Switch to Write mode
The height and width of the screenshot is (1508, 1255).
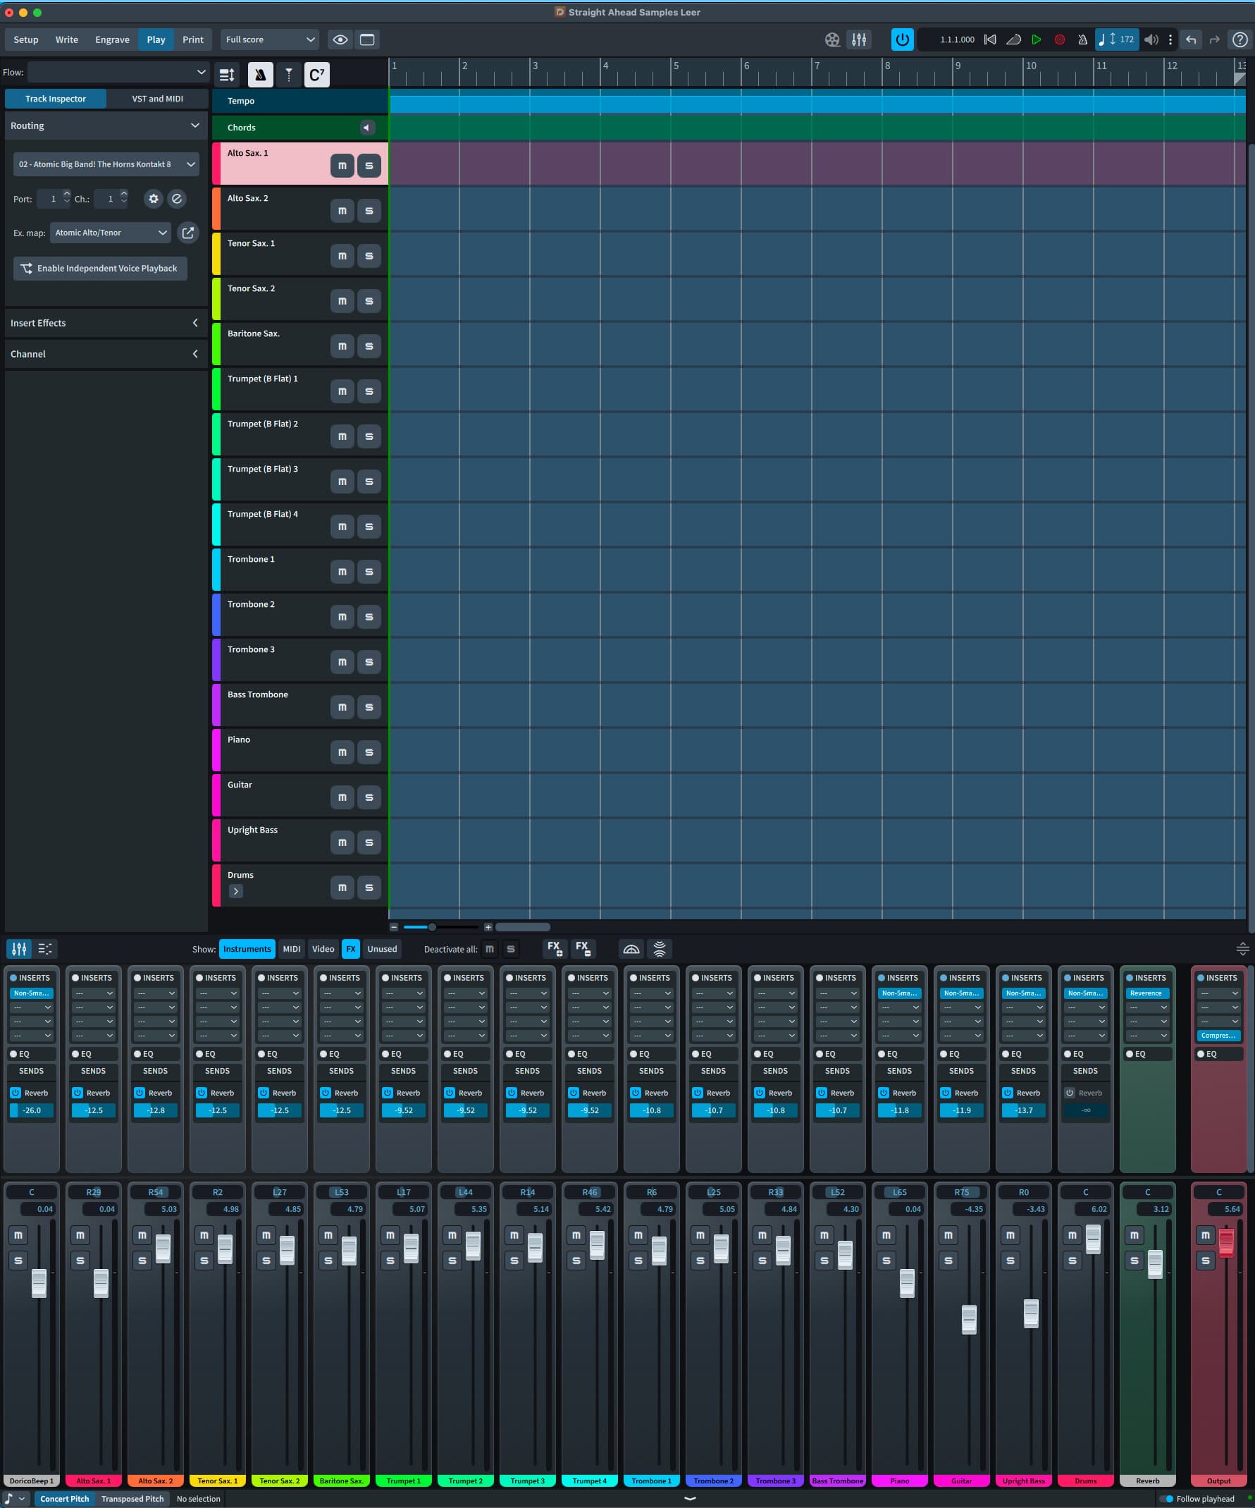tap(67, 39)
